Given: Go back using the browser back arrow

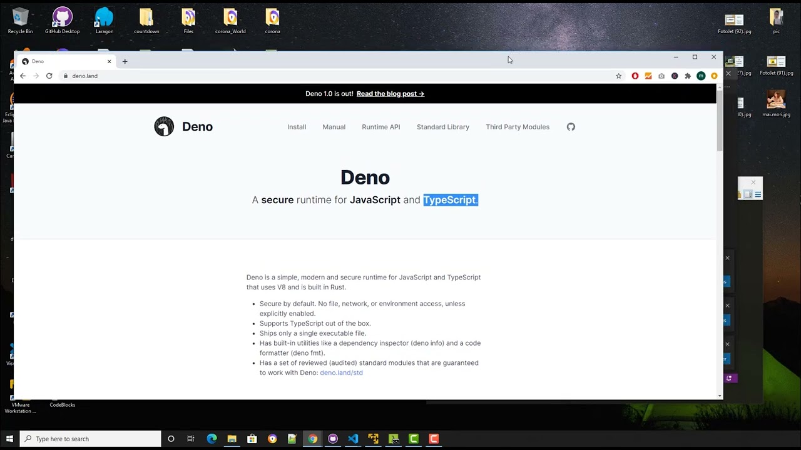Looking at the screenshot, I should [x=23, y=76].
